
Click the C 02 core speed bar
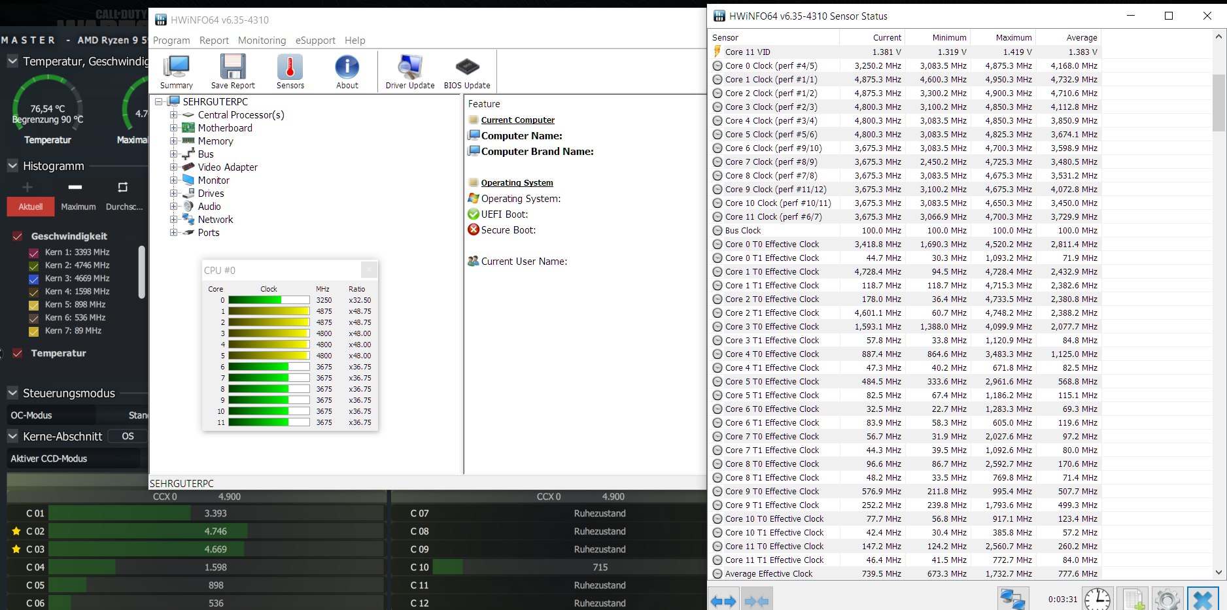pyautogui.click(x=216, y=531)
